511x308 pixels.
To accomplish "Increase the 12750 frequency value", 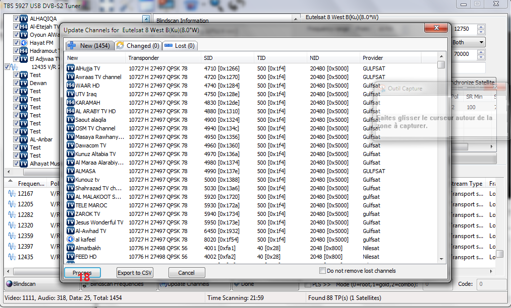I will click(x=481, y=27).
